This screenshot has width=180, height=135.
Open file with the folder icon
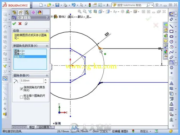[x=49, y=5]
